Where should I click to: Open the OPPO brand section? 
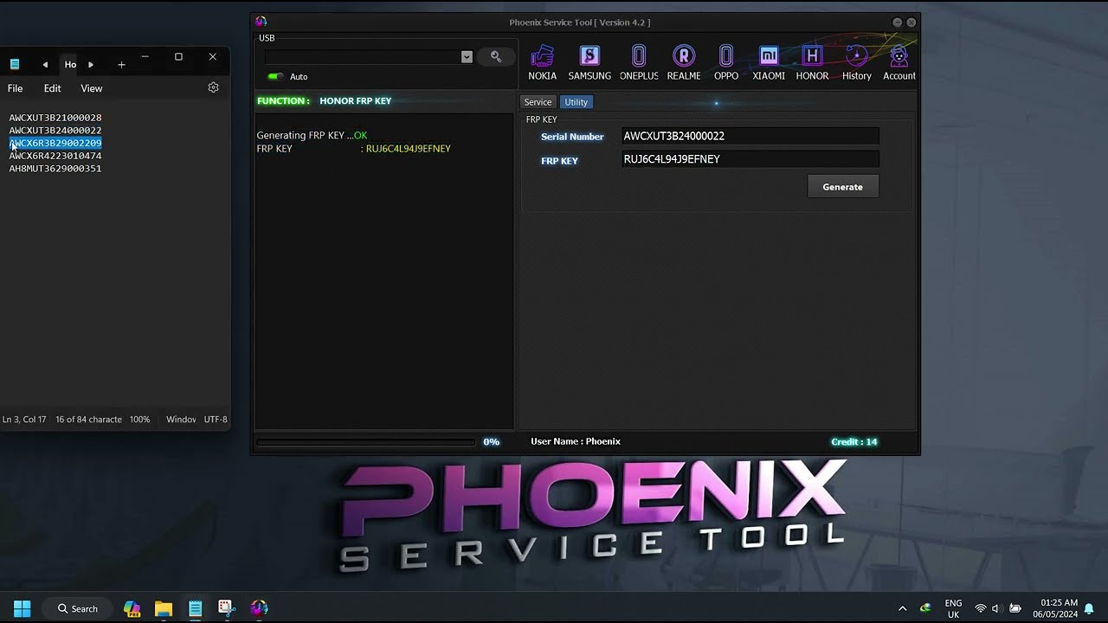point(726,63)
